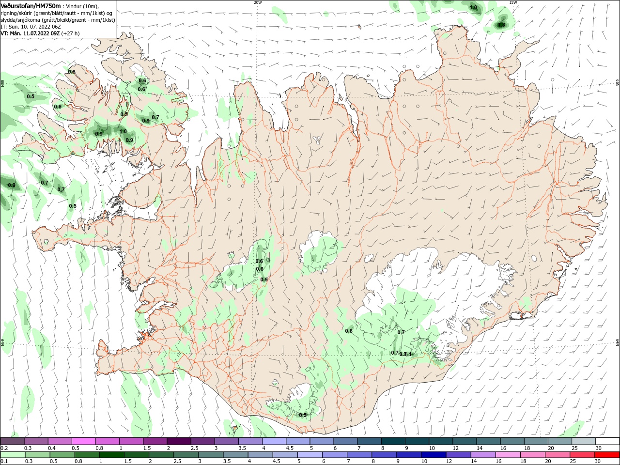
Task: Click the 1.1 precipitation value on the map
Action: point(408,355)
